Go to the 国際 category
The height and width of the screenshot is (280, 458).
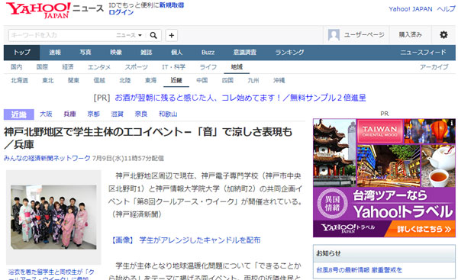(x=42, y=67)
